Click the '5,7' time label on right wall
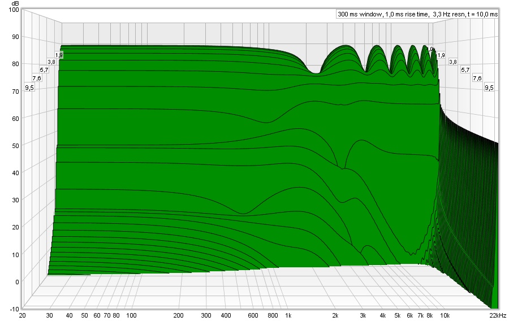This screenshot has height=321, width=509. [x=465, y=70]
